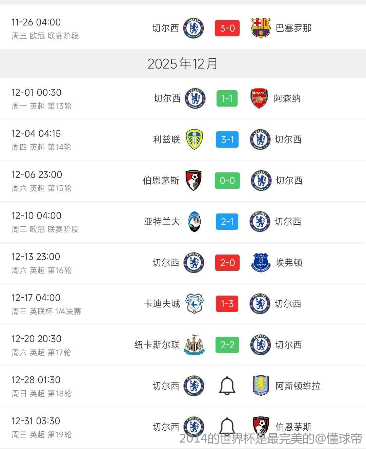Screen dimensions: 366x449
Task: Tap the Arsenal club badge
Action: point(259,98)
